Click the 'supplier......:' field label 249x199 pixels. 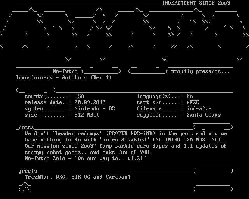pos(160,115)
